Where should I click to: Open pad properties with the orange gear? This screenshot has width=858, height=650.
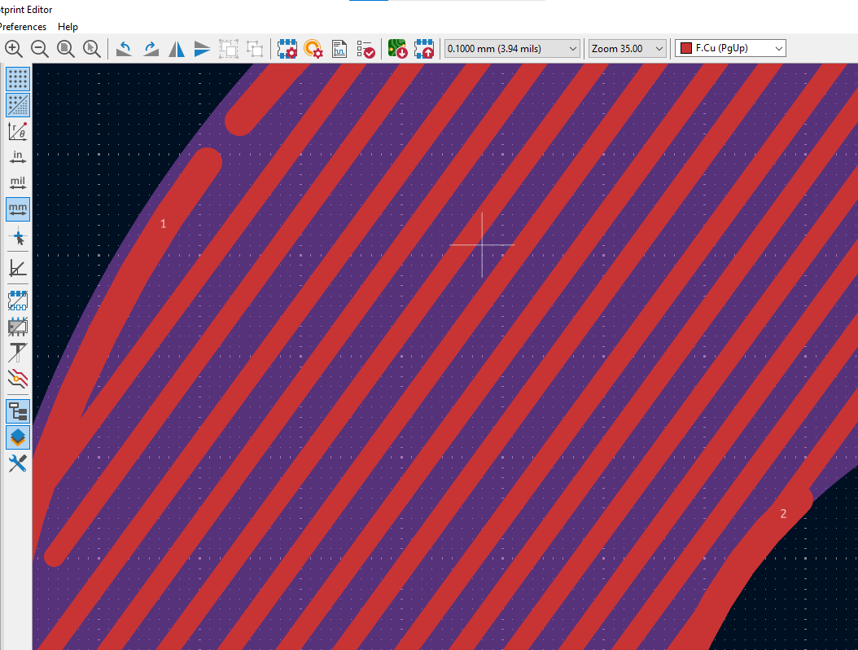tap(313, 49)
